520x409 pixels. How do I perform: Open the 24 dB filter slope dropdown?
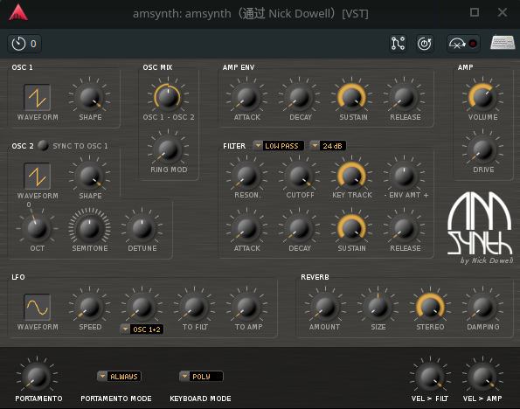click(x=328, y=146)
